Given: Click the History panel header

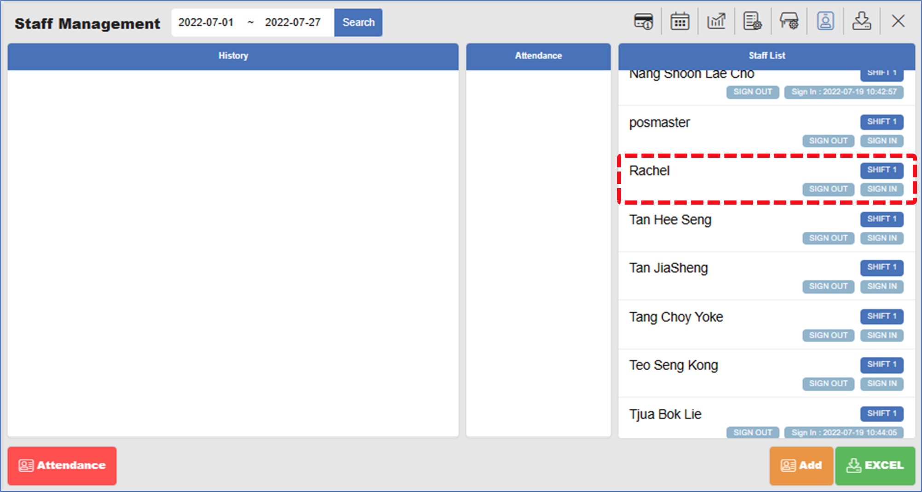Looking at the screenshot, I should (233, 56).
